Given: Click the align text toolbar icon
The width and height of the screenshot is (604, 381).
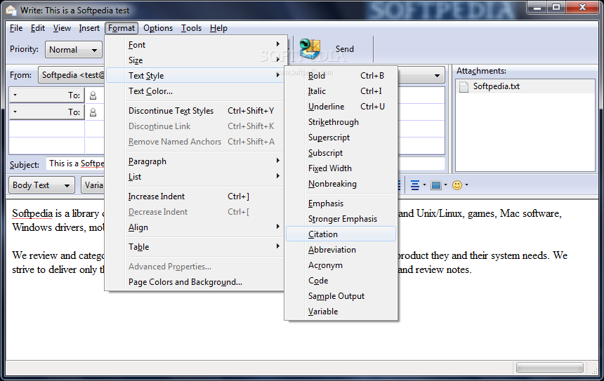Looking at the screenshot, I should click(415, 185).
